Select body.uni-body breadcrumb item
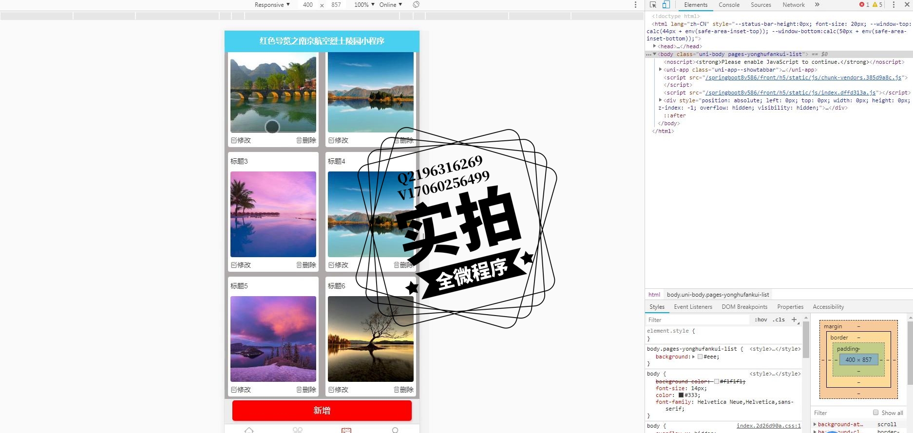The width and height of the screenshot is (913, 433). [x=718, y=295]
